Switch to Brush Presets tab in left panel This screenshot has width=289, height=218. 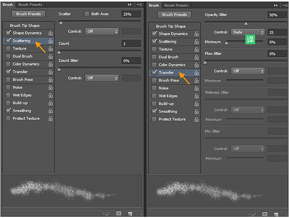click(30, 5)
